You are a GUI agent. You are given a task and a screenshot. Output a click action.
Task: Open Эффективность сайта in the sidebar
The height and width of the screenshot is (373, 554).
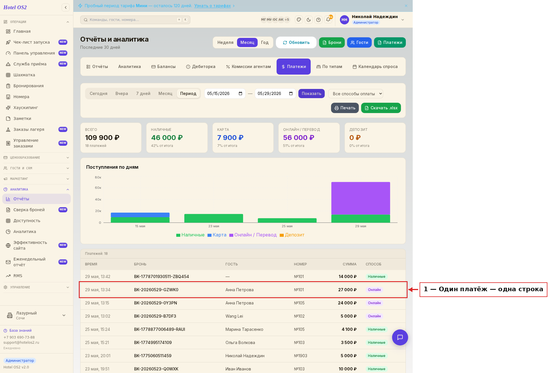pyautogui.click(x=36, y=245)
